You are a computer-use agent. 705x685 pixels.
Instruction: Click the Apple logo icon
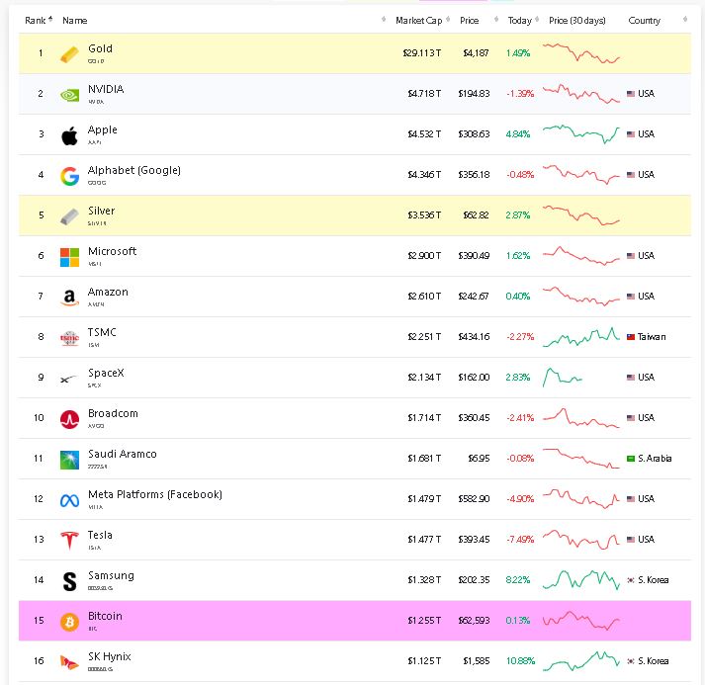click(69, 135)
